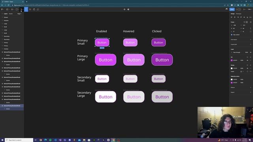The height and width of the screenshot is (142, 253).
Task: Open the stroke position Inside dropdown
Action: click(x=232, y=71)
